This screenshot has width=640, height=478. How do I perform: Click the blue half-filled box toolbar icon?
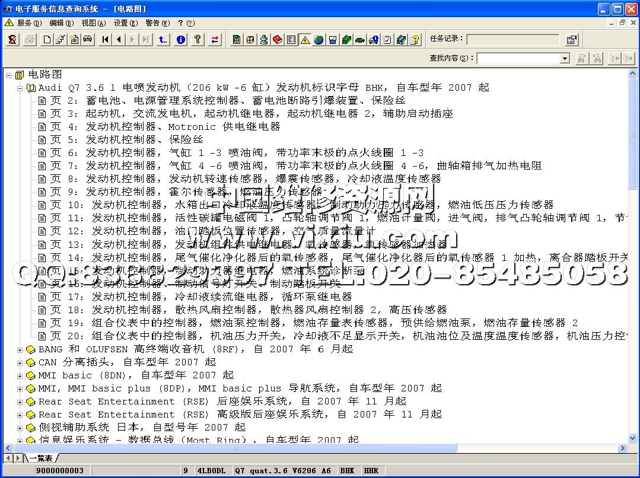333,40
